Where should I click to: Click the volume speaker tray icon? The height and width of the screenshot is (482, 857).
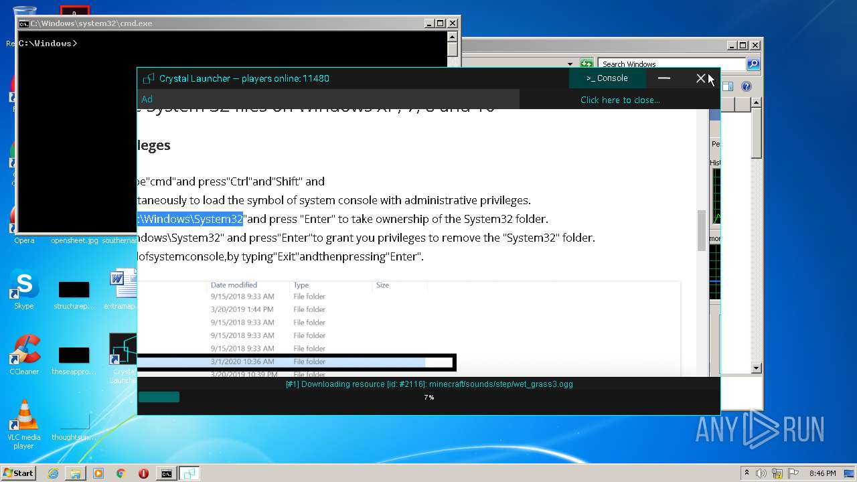tap(761, 473)
